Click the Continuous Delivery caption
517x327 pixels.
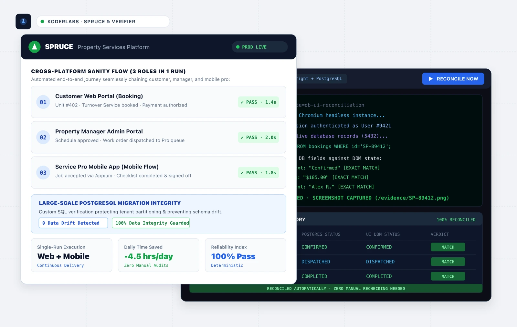(x=60, y=265)
